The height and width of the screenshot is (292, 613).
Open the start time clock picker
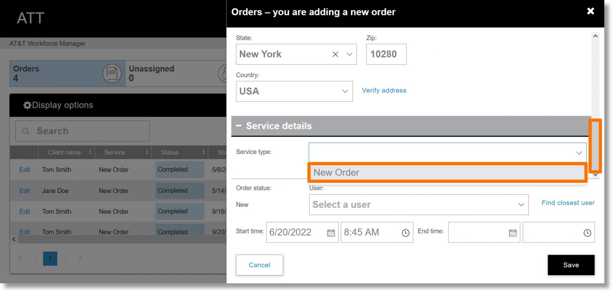tap(405, 232)
